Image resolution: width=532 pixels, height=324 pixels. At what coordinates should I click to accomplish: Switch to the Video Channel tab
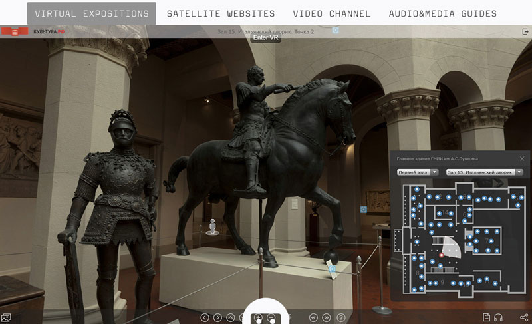332,13
